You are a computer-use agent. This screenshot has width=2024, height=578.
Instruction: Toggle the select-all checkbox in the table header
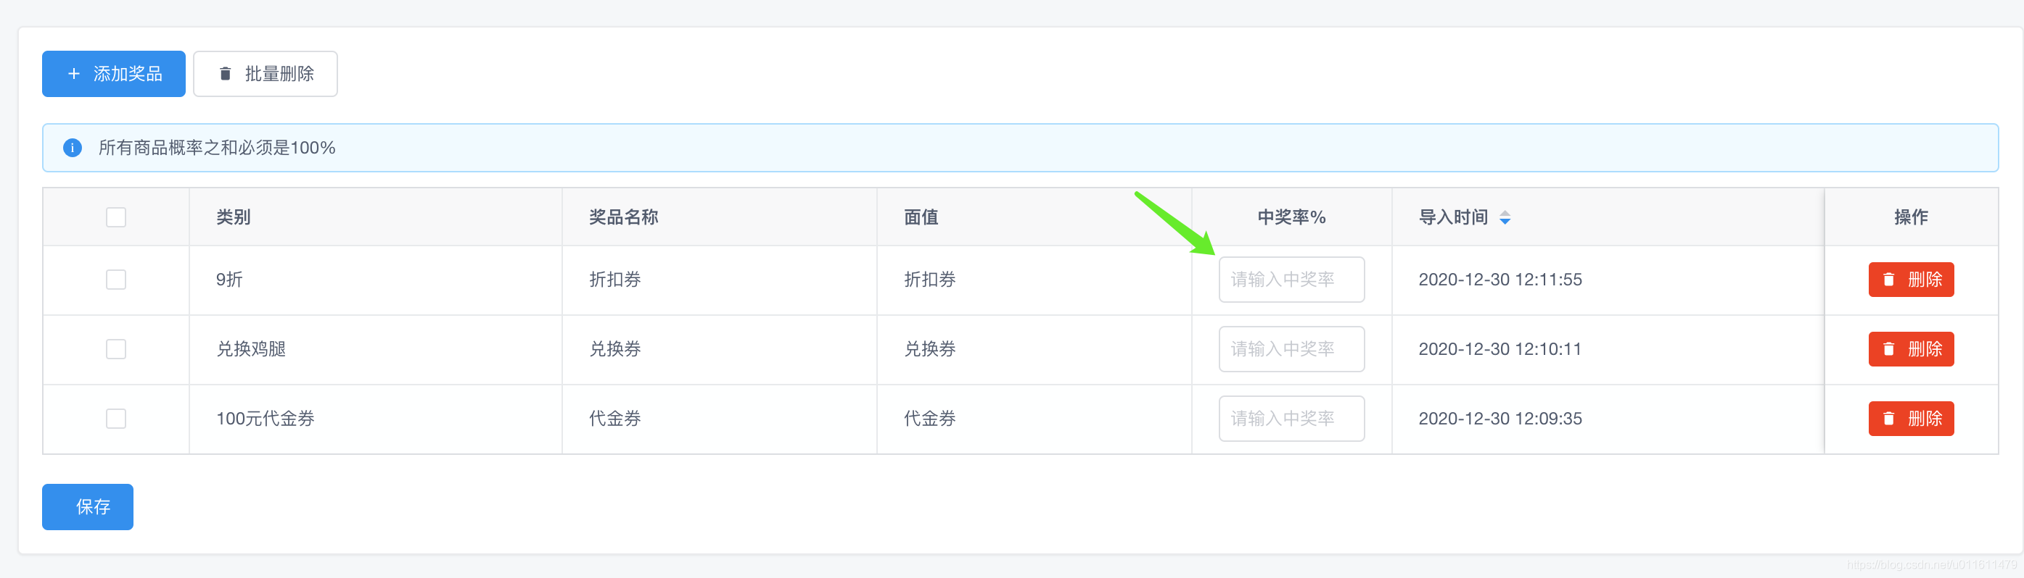pos(115,217)
